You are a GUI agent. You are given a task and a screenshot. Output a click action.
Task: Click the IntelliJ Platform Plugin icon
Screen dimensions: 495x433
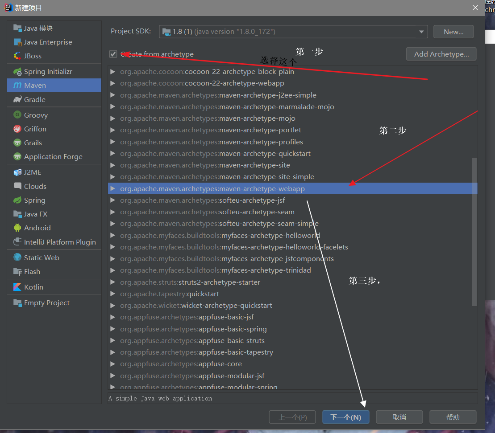pyautogui.click(x=17, y=242)
